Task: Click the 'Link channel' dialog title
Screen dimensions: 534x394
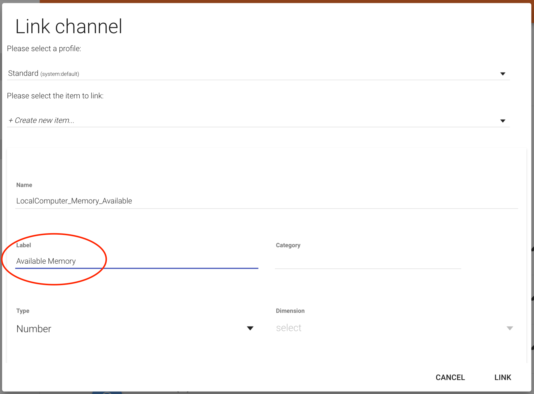Action: pos(69,27)
